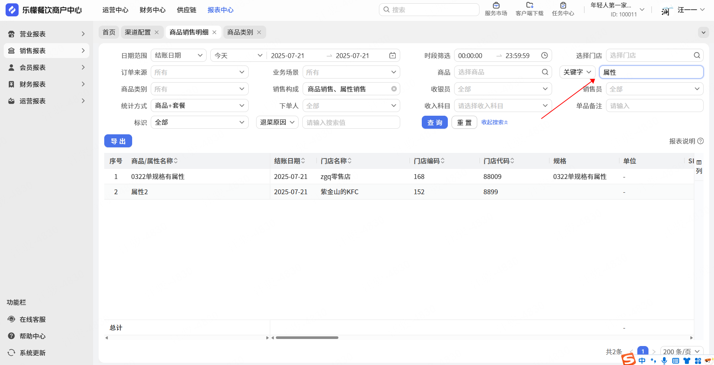
Task: Open 报表说明 help question icon
Action: tap(700, 141)
